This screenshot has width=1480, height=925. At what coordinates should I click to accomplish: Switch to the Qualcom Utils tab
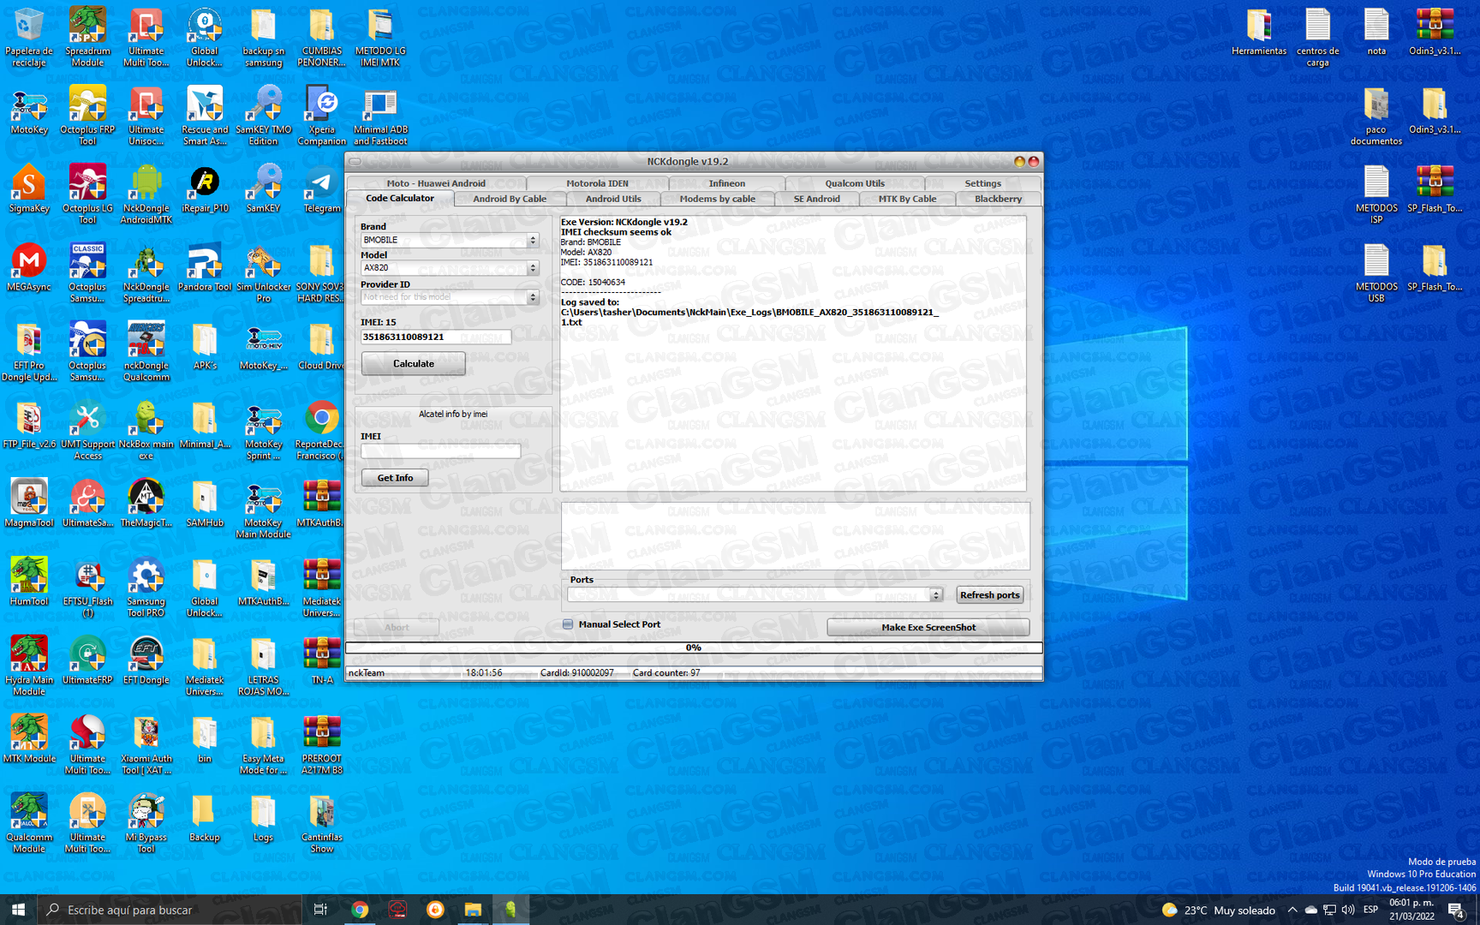[x=854, y=183]
